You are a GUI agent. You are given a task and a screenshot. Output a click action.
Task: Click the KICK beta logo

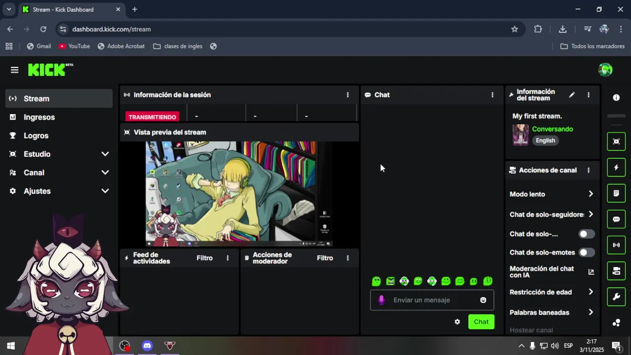[50, 70]
